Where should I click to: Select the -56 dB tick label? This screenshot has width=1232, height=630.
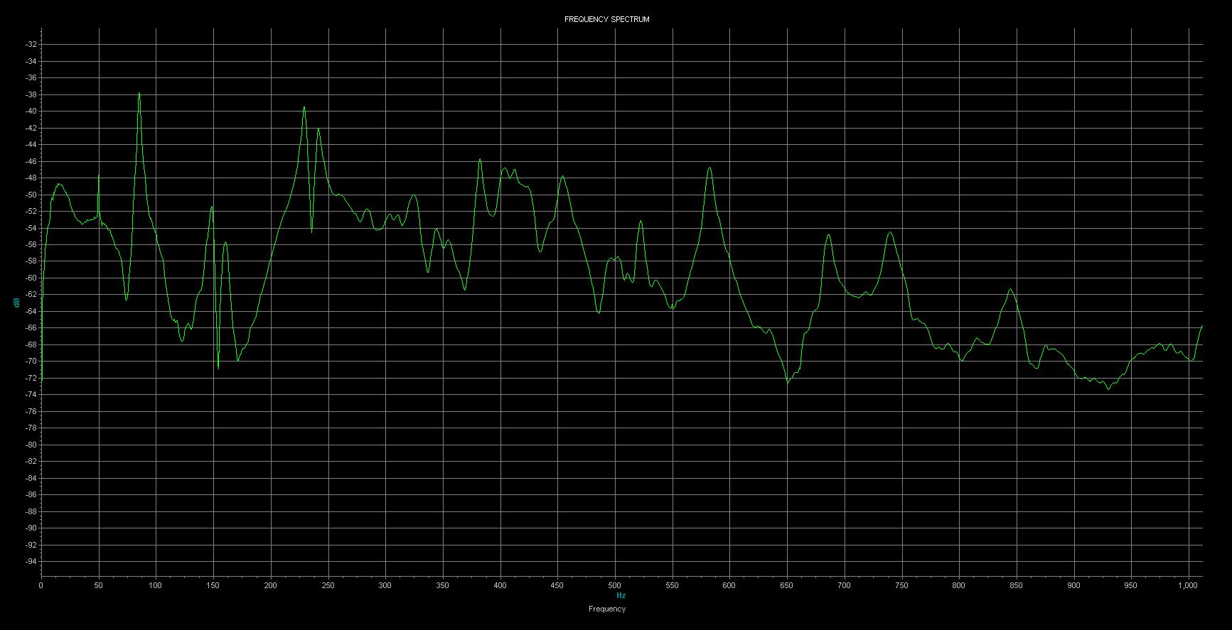coord(31,244)
